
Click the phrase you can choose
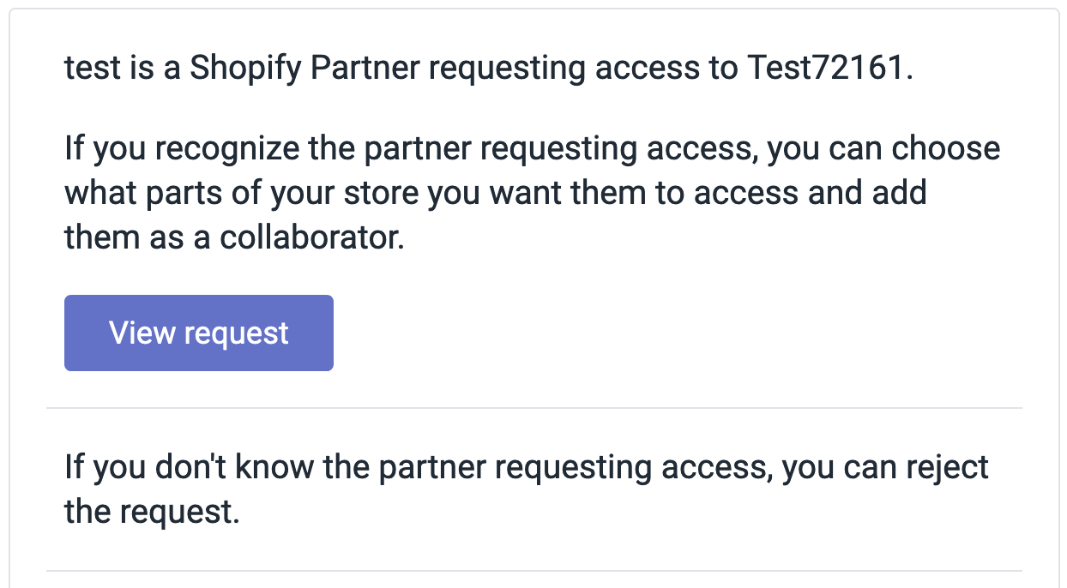pyautogui.click(x=883, y=149)
